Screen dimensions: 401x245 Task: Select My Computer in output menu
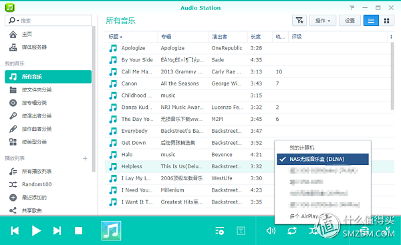tap(323, 148)
